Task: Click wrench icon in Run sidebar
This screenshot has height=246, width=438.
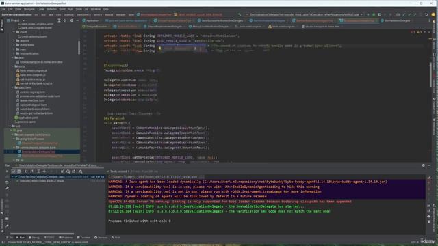Action: (x=7, y=189)
